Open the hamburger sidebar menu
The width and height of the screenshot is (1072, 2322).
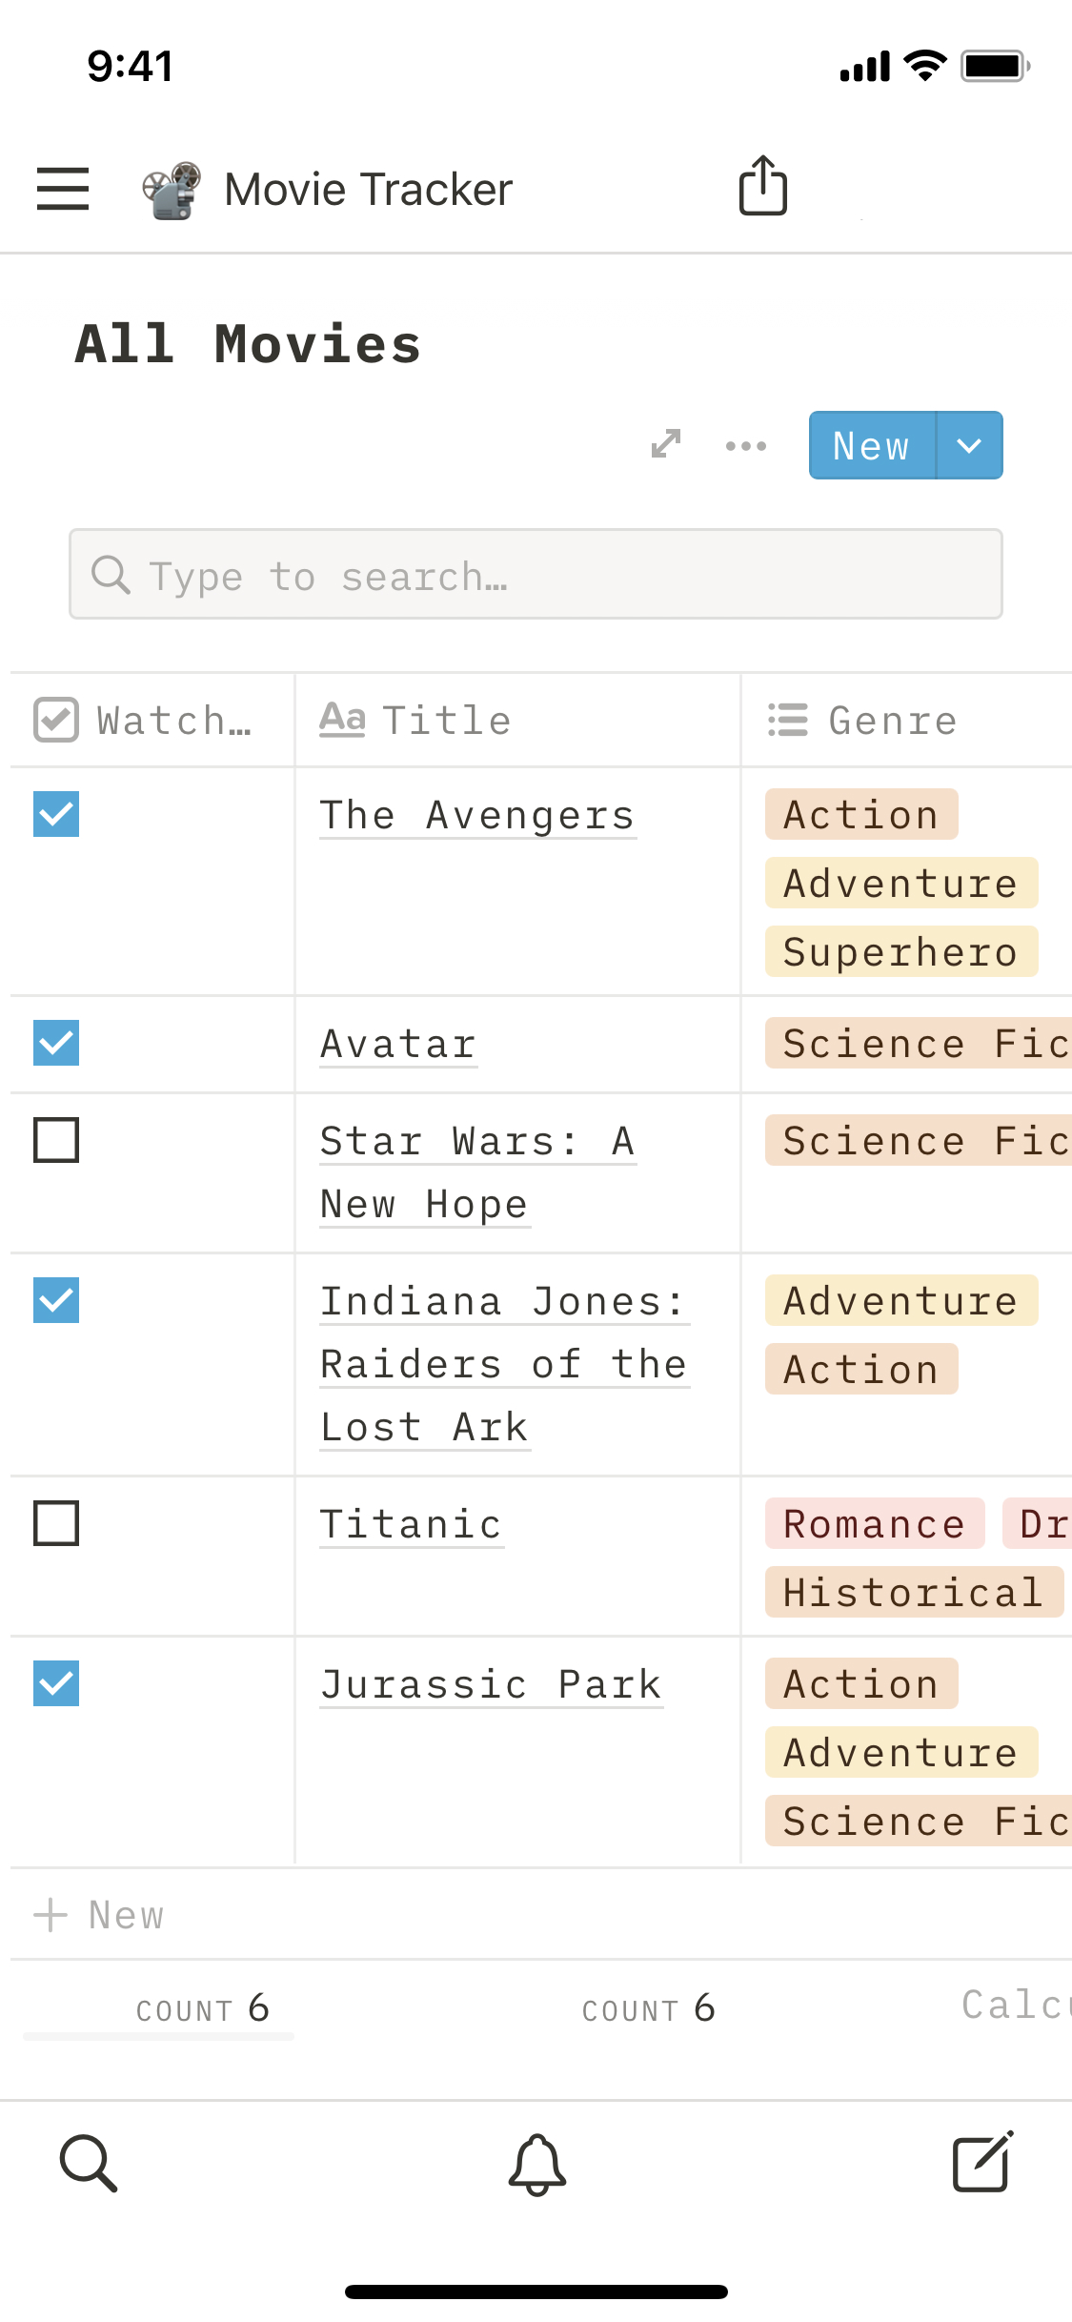[63, 188]
